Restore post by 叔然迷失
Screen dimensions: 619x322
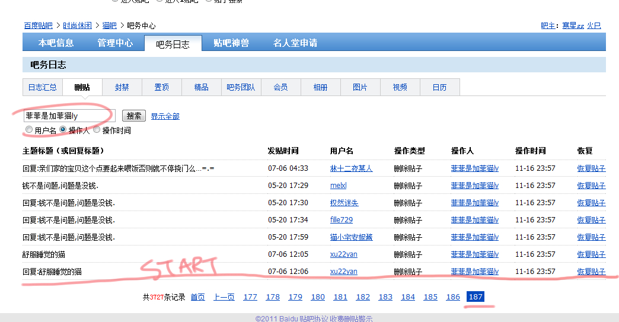point(591,203)
